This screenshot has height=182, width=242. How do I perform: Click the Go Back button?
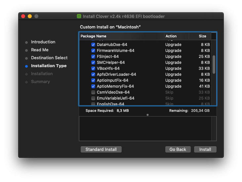[178, 149]
